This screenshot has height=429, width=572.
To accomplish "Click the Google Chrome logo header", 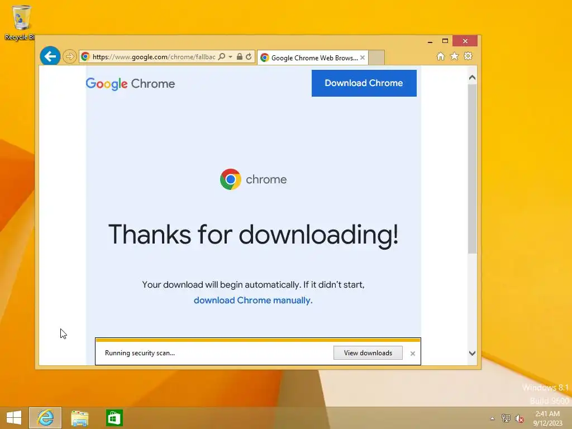I will click(130, 84).
